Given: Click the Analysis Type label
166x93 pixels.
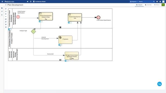Looking at the screenshot, I should coord(23,31).
